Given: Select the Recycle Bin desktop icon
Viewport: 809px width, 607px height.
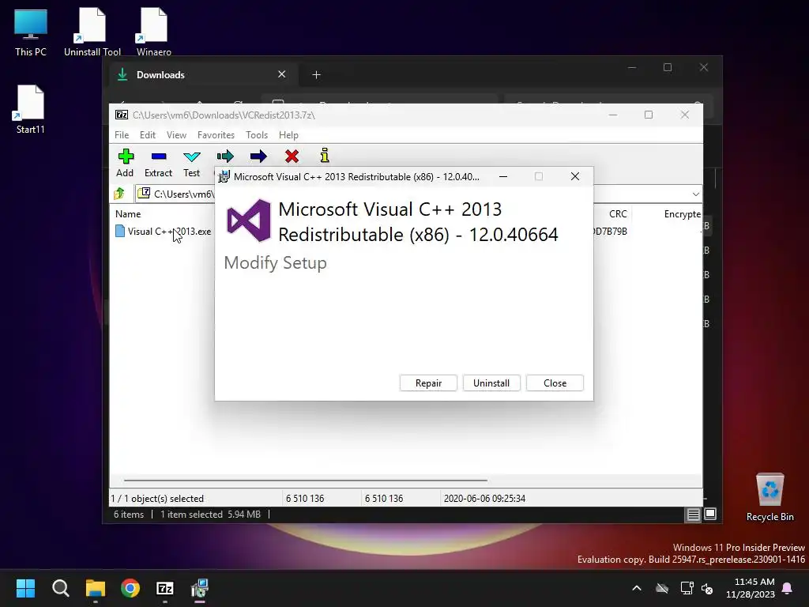Looking at the screenshot, I should [x=769, y=497].
